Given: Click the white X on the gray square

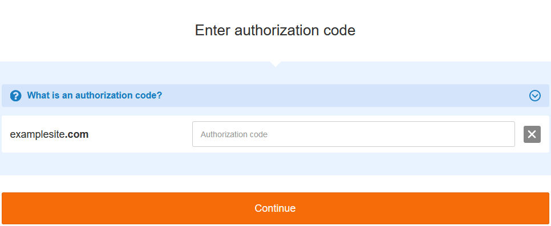Looking at the screenshot, I should click(x=532, y=134).
